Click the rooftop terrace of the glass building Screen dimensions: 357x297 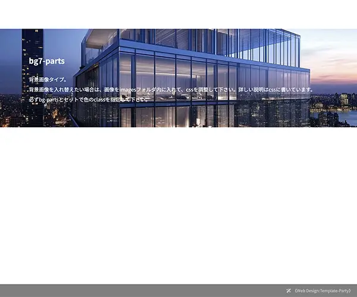[x=101, y=39]
